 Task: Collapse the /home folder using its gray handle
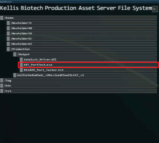[2, 18]
